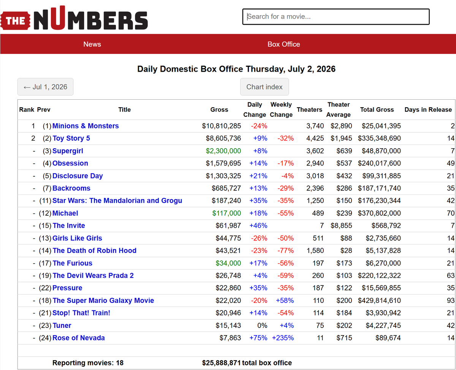Open The Death of Robin Hood link
Screen dimensions: 456x370
tap(94, 251)
